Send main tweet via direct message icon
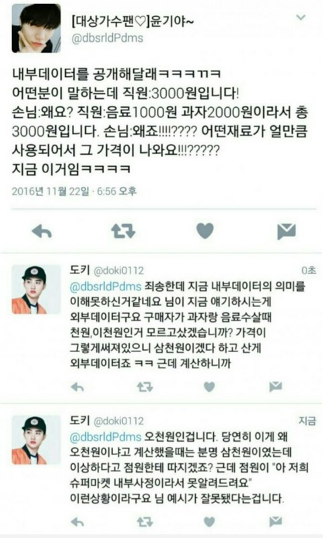The height and width of the screenshot is (538, 323). (286, 231)
